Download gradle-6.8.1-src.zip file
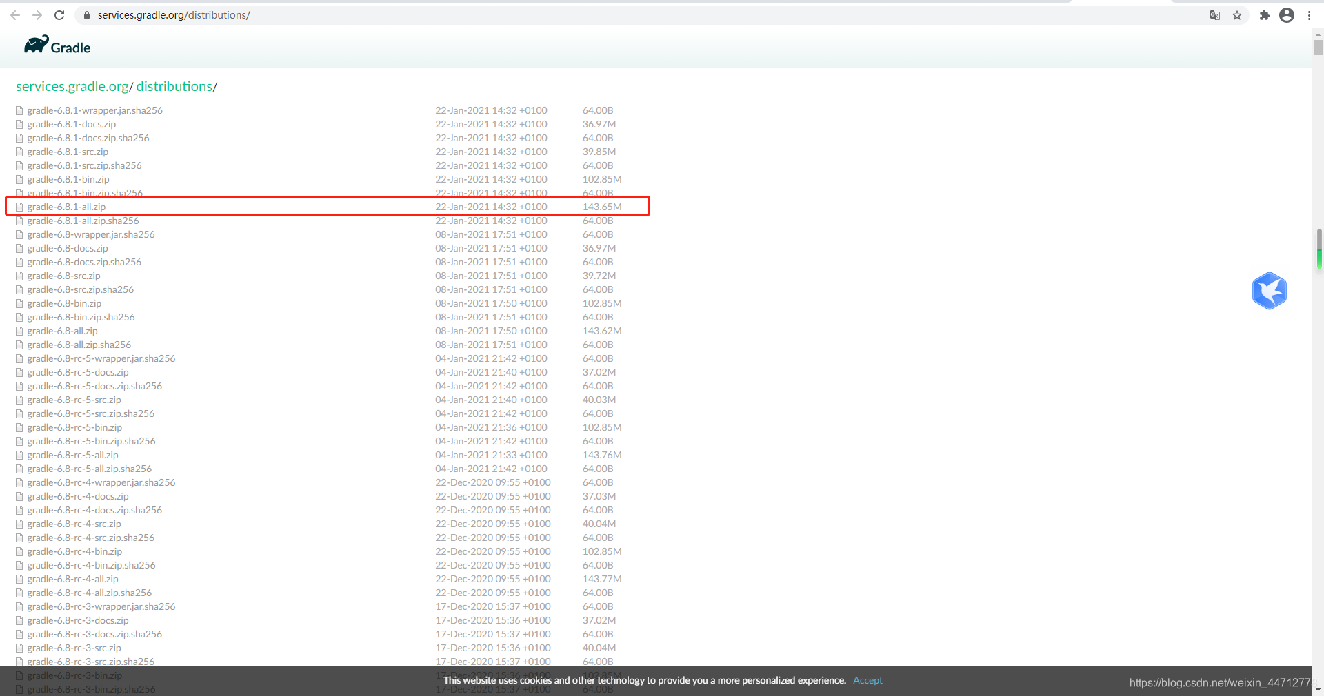This screenshot has height=696, width=1324. pyautogui.click(x=68, y=152)
